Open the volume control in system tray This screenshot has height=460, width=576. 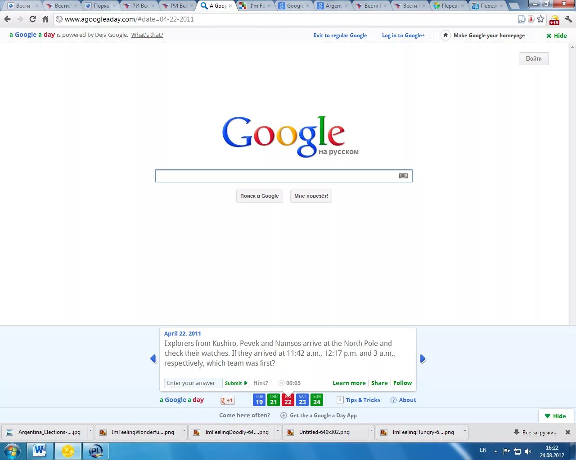click(528, 451)
